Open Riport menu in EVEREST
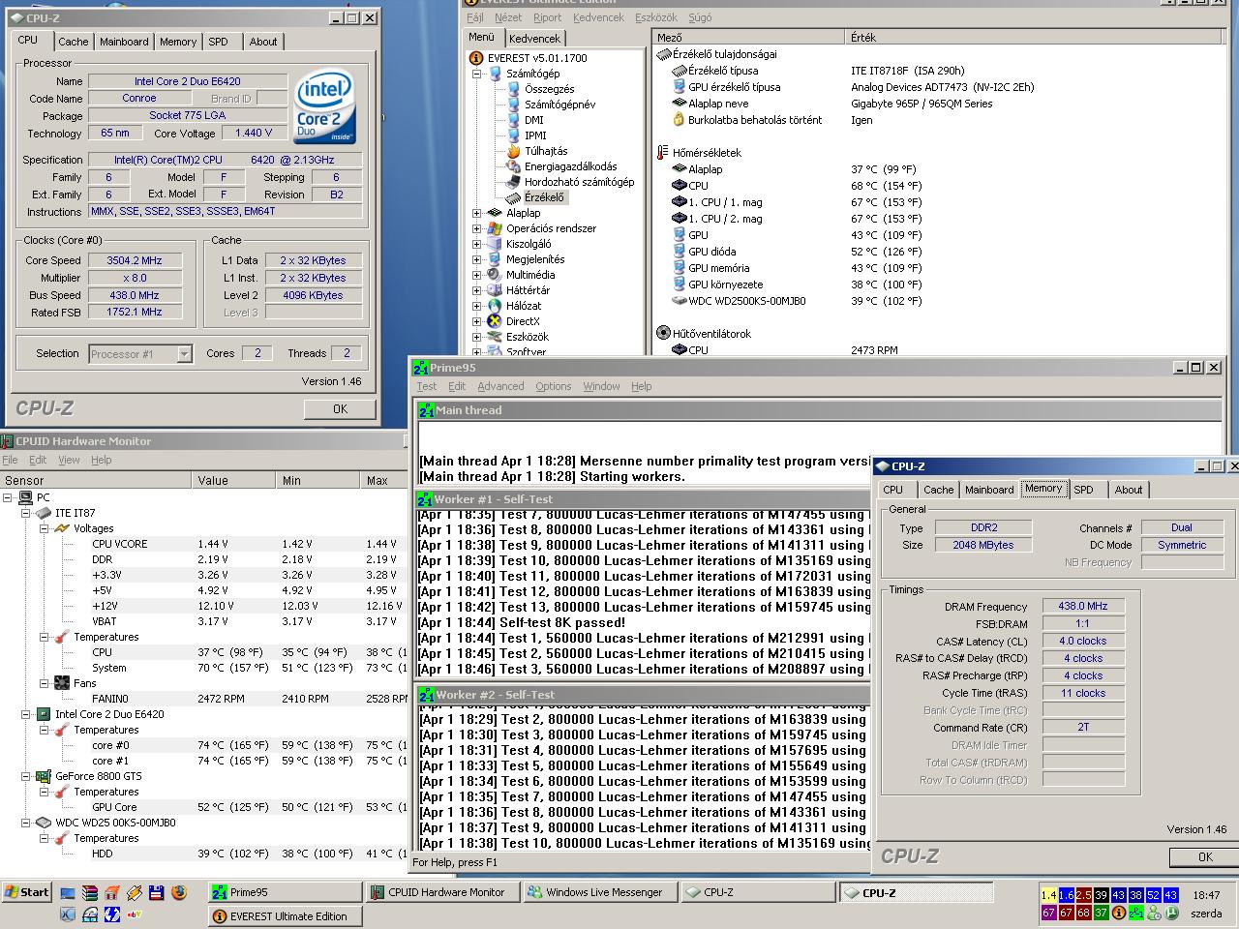The width and height of the screenshot is (1239, 929). pos(547,17)
